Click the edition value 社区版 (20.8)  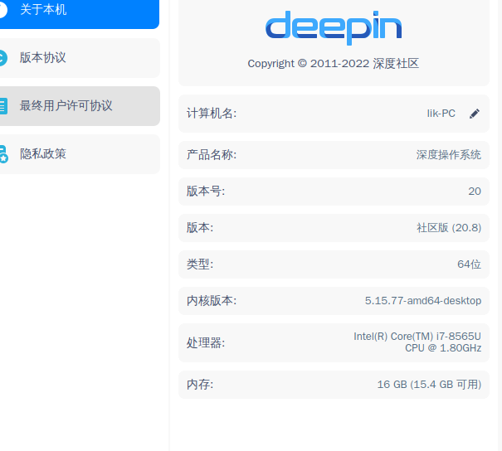pos(449,228)
